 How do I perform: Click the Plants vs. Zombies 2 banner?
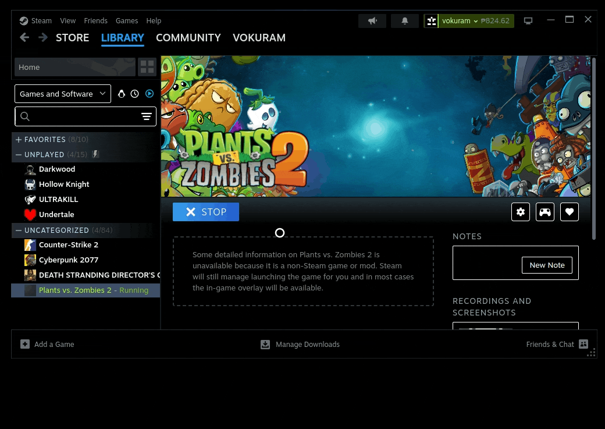point(376,126)
